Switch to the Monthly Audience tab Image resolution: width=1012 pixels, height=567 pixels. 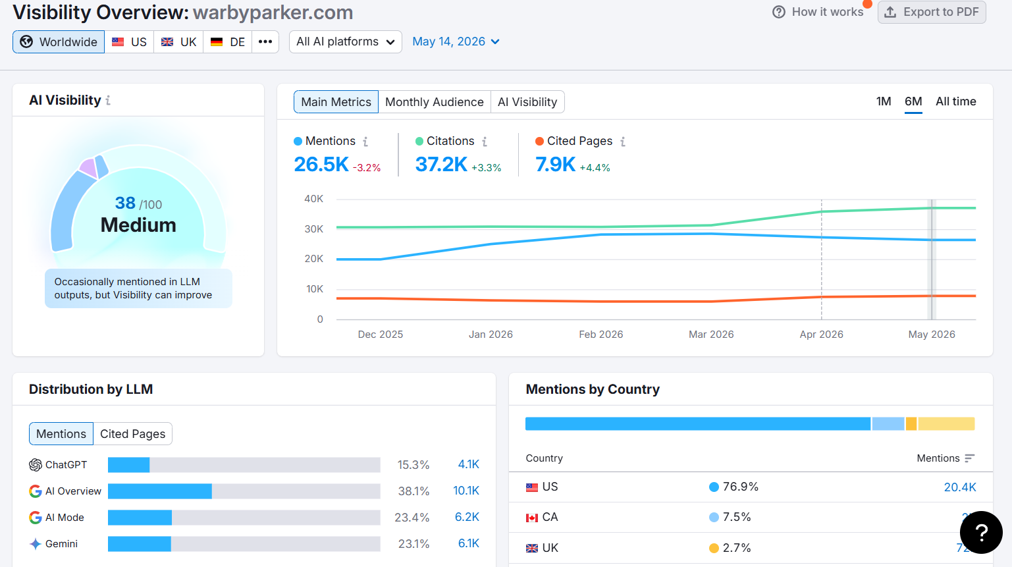(435, 102)
